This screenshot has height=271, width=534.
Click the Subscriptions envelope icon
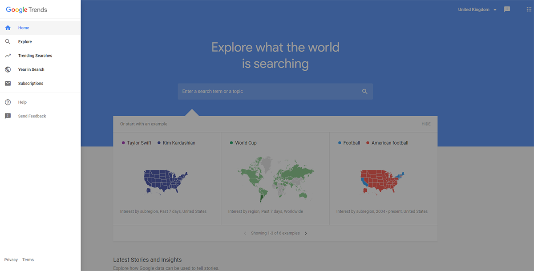coord(8,83)
